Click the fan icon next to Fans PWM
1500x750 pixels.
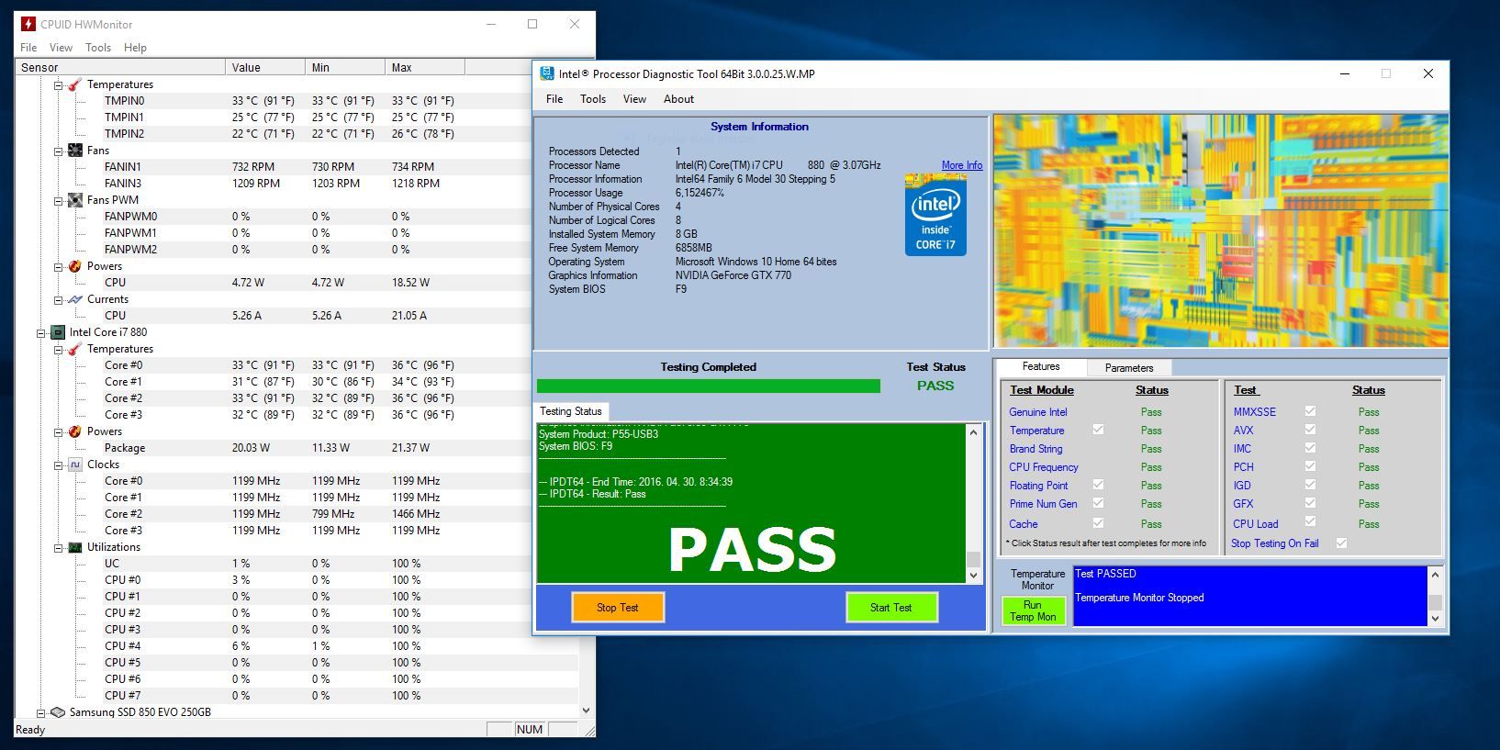coord(74,200)
